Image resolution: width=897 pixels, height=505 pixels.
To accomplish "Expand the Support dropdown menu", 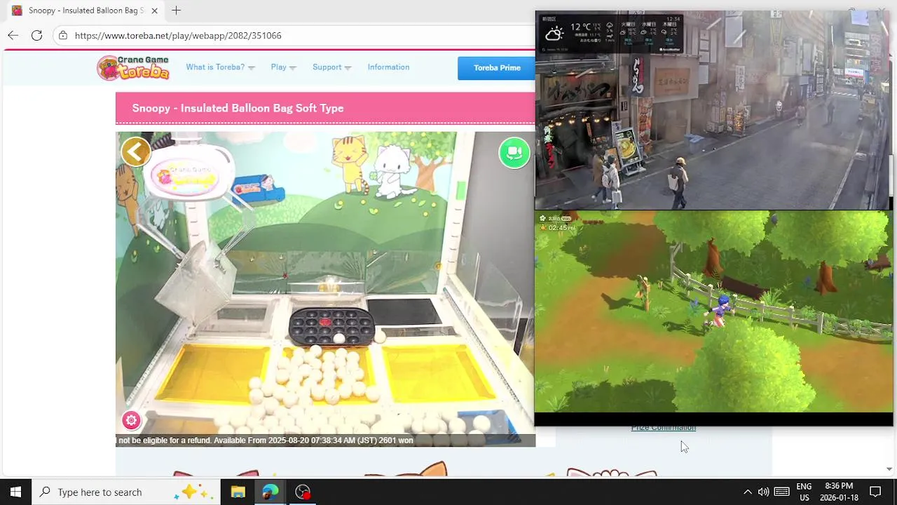I will [x=331, y=67].
